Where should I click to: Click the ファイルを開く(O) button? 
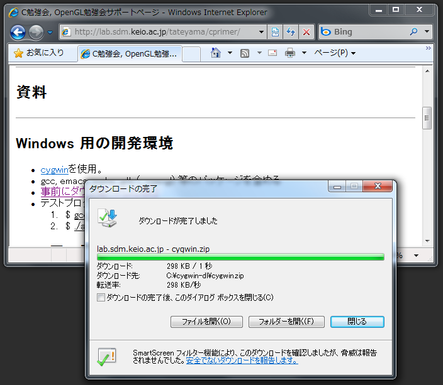coord(206,322)
